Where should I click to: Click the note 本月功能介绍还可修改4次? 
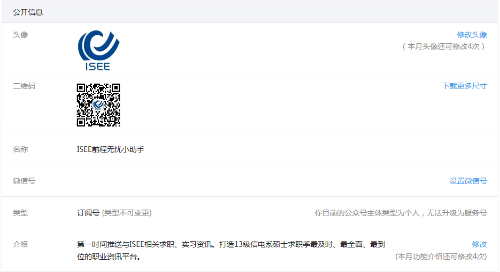(441, 257)
